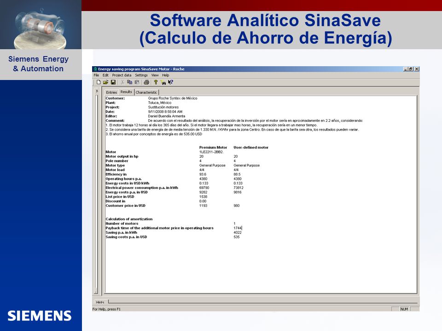This screenshot has width=442, height=331.
Task: Click the list price value 1538
Action: tap(203, 197)
